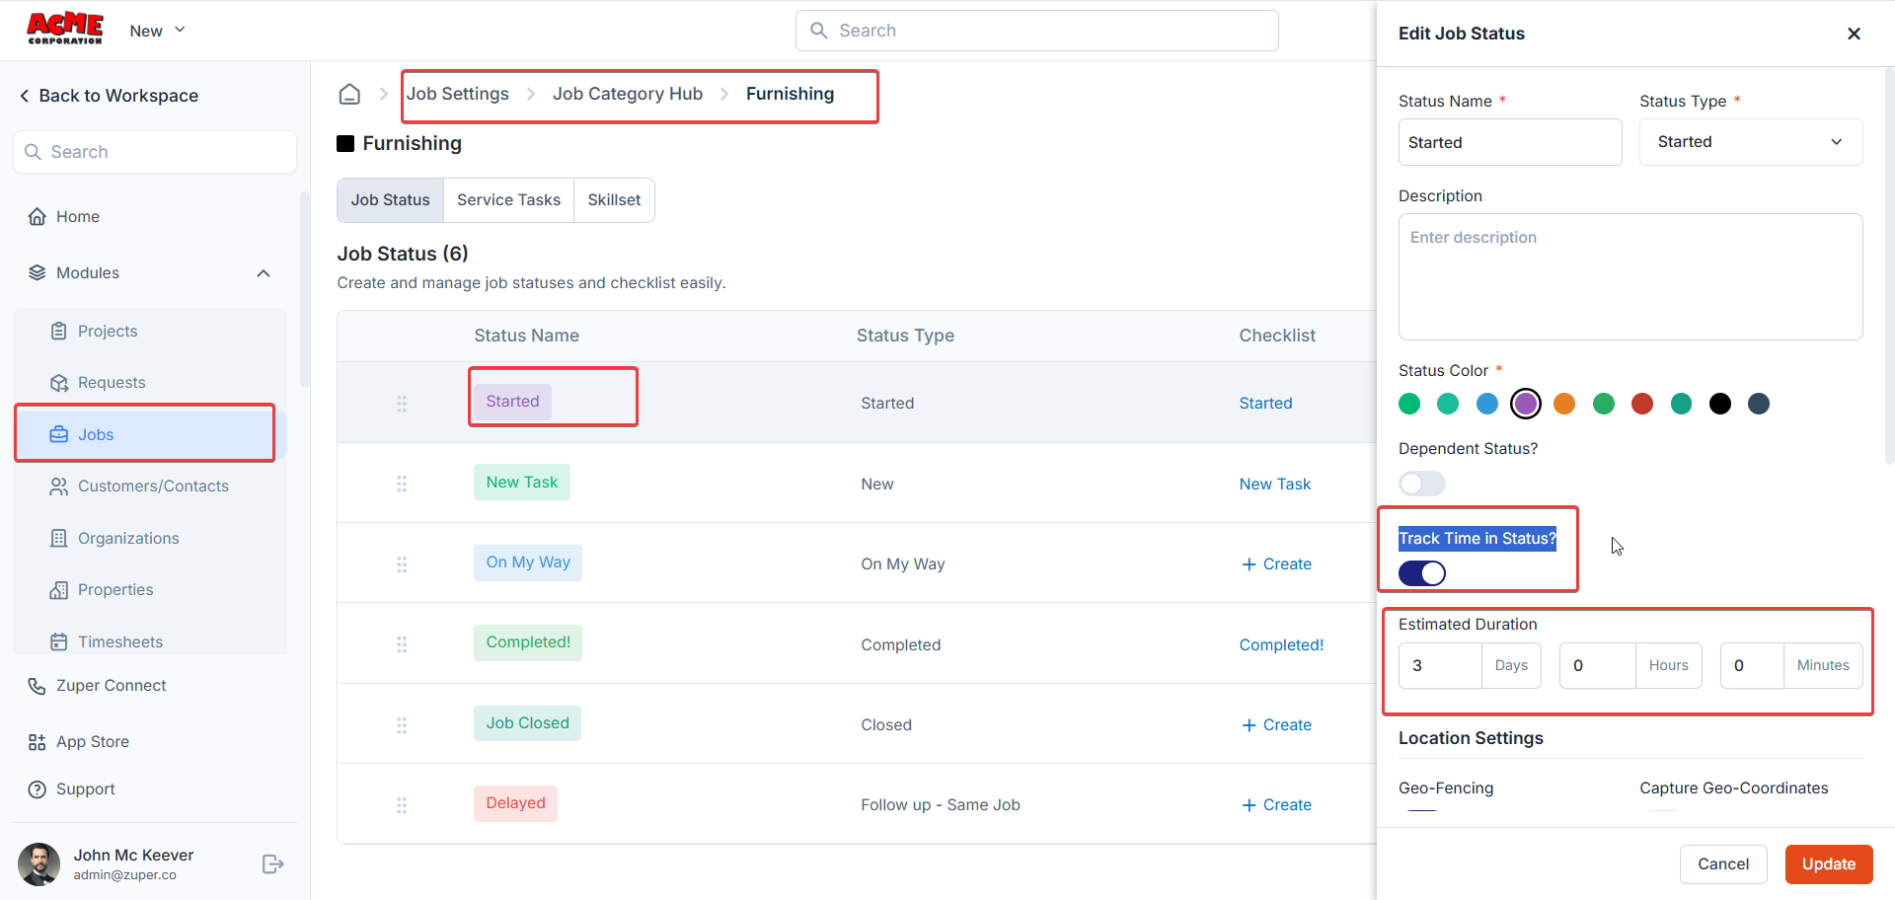Pick the blue status color swatch

click(x=1487, y=404)
